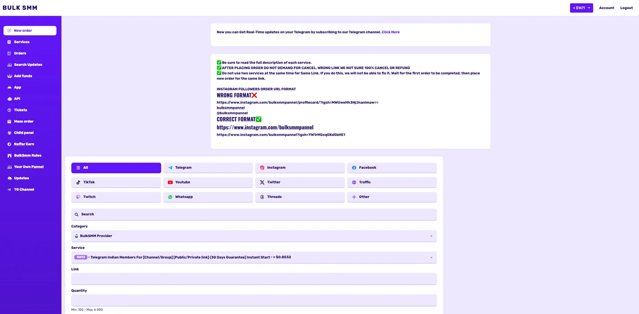Click the Tickets icon in sidebar
The image size is (639, 314).
pos(9,110)
